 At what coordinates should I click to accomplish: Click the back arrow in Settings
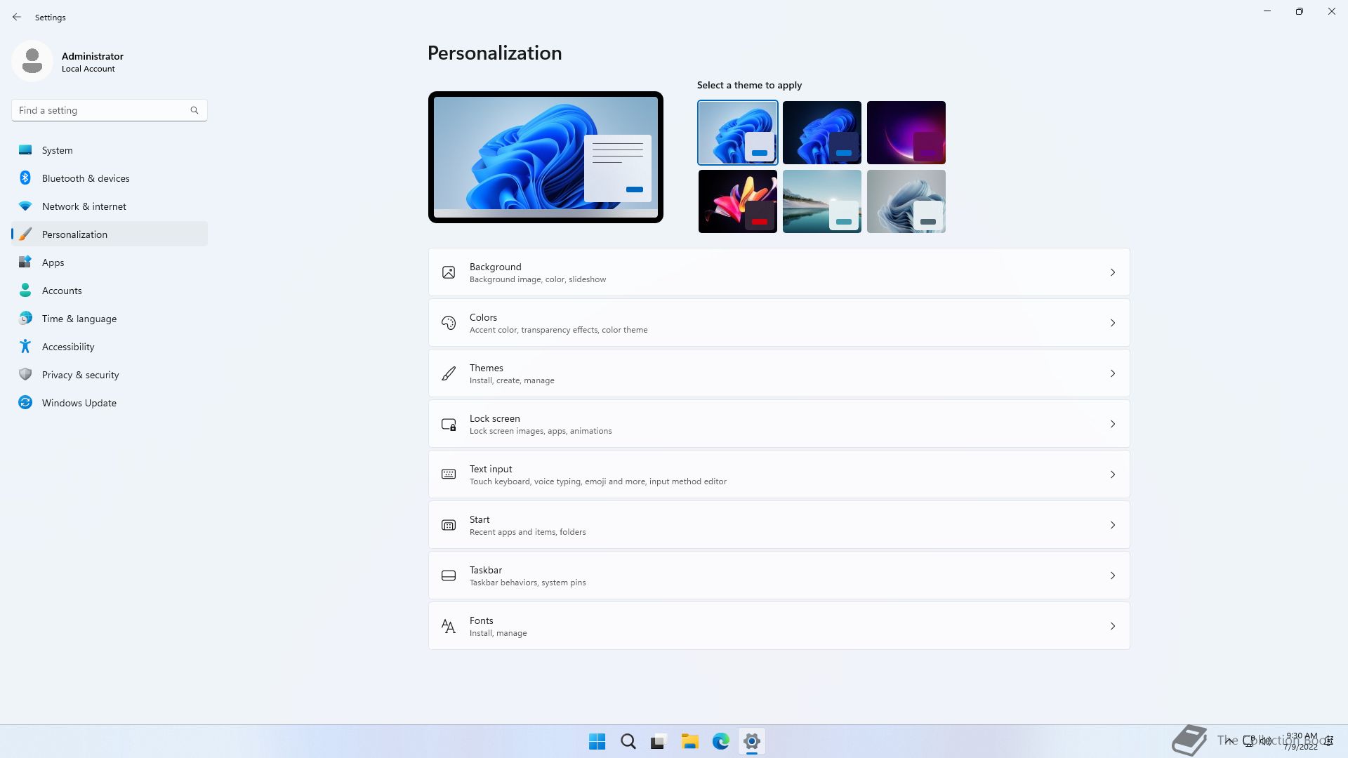point(17,17)
